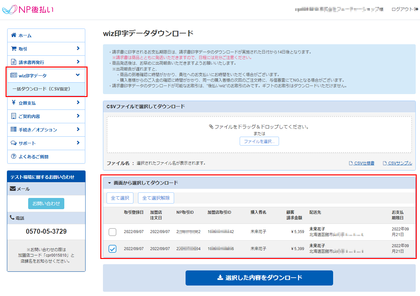Click the shopping cart icon beside 取引
Viewport: 420px width, 296px height.
[x=13, y=49]
